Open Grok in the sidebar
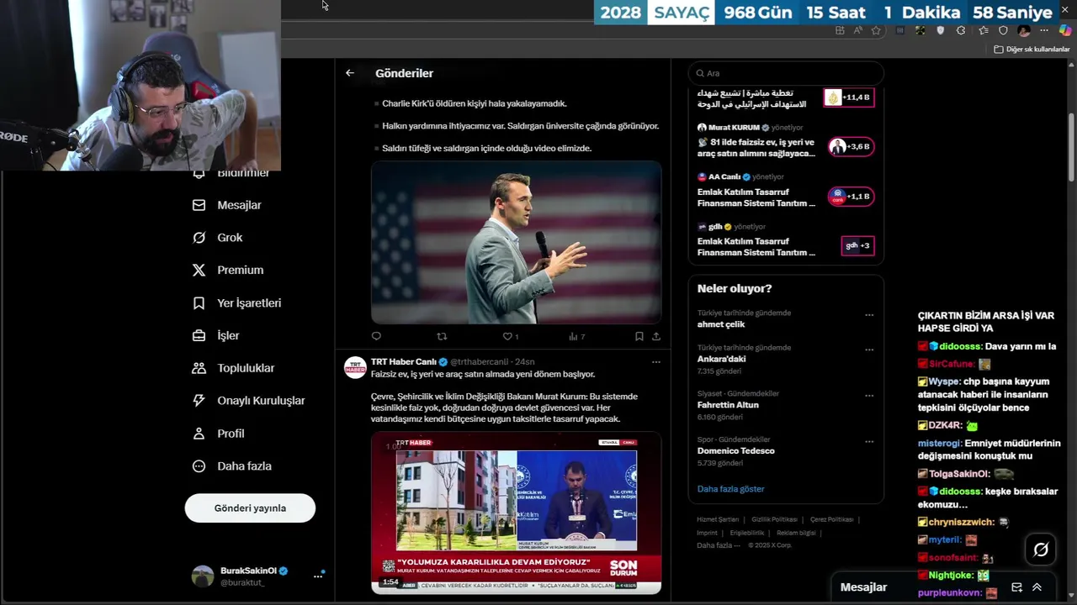The width and height of the screenshot is (1077, 605). tap(217, 238)
